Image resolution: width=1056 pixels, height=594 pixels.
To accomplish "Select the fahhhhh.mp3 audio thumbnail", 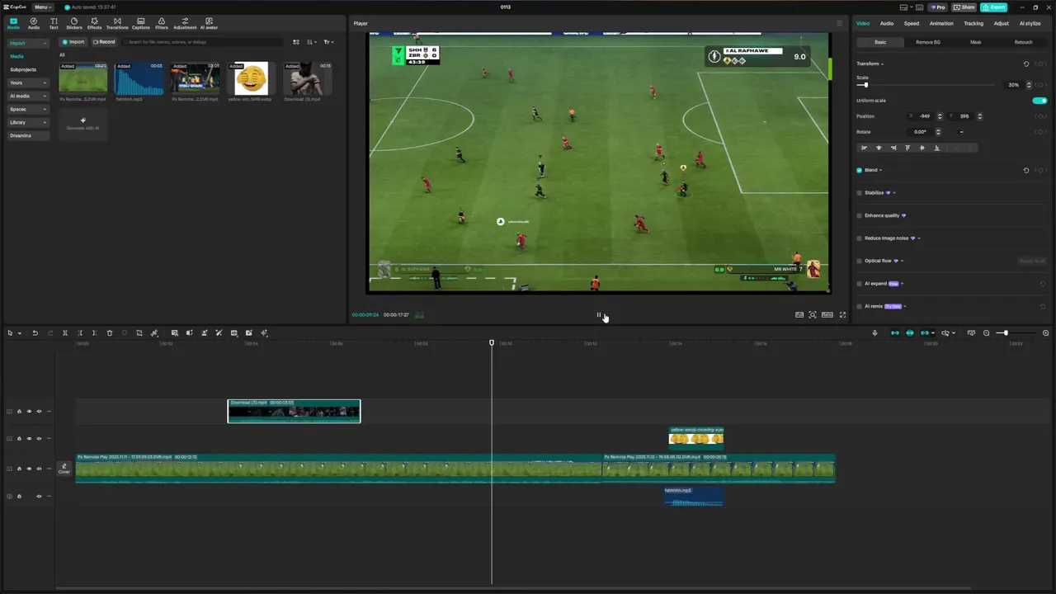I will [x=139, y=78].
